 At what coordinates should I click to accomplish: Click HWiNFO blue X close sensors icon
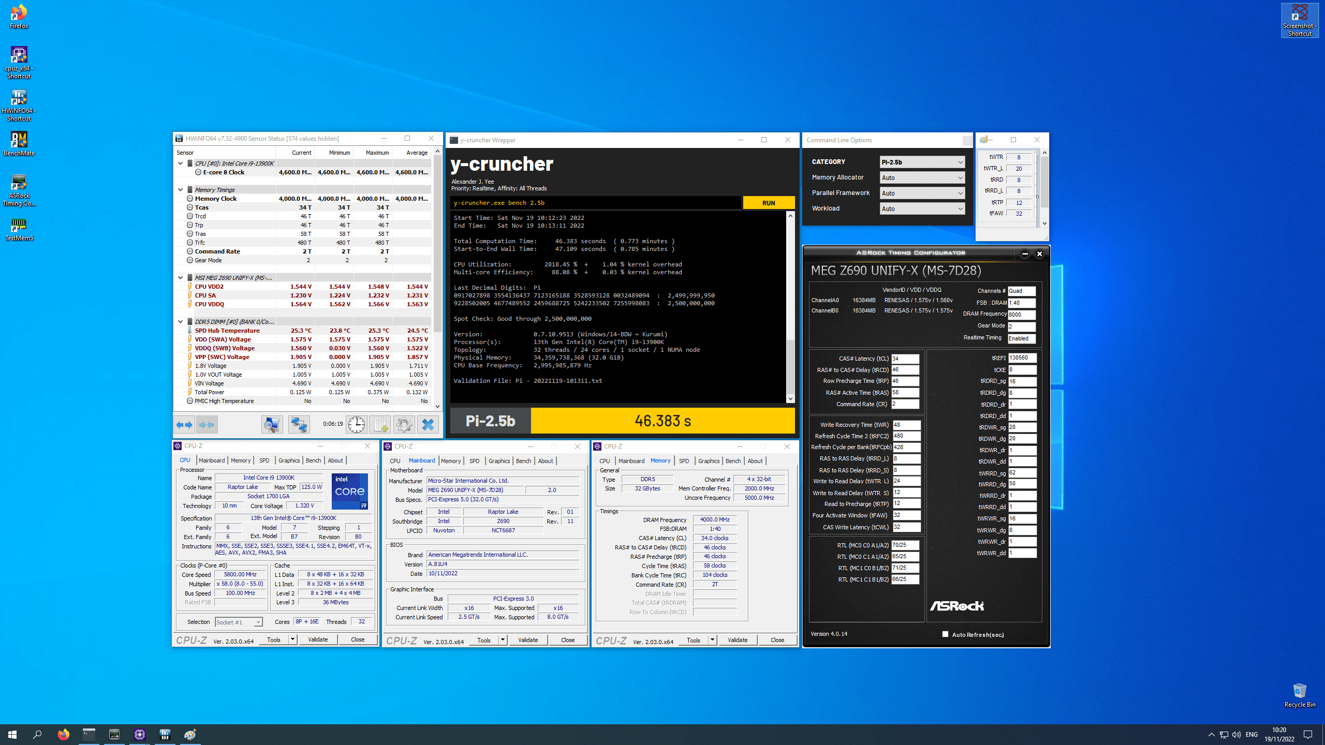click(428, 425)
